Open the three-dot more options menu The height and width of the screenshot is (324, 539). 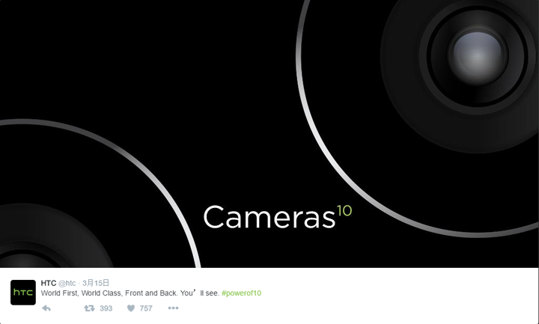(173, 308)
